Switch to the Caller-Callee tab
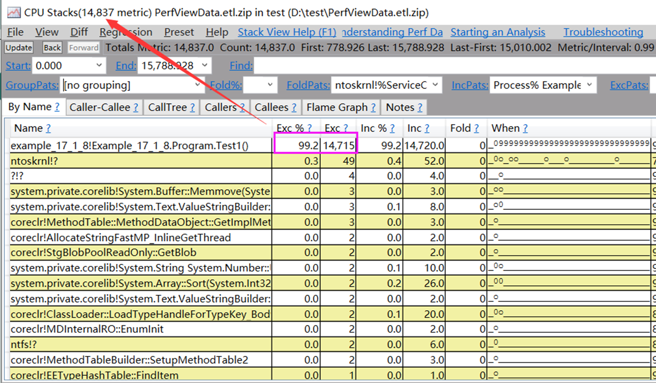 point(100,107)
